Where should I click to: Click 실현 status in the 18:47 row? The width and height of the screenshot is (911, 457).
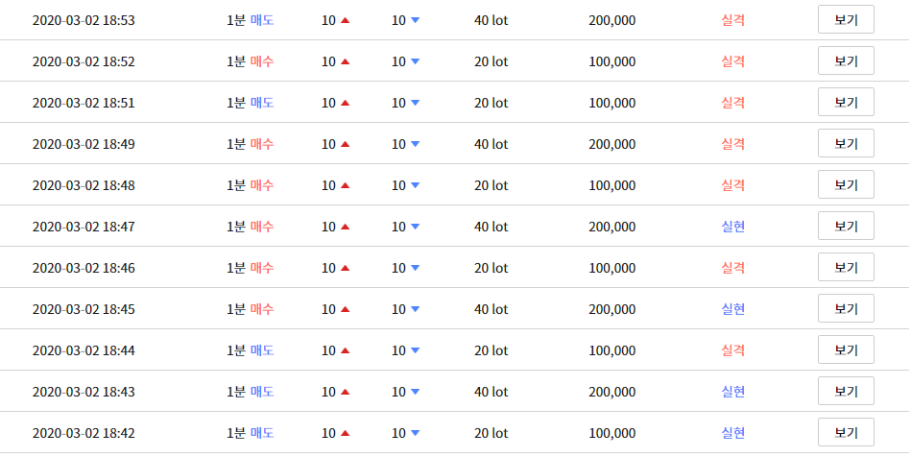733,227
